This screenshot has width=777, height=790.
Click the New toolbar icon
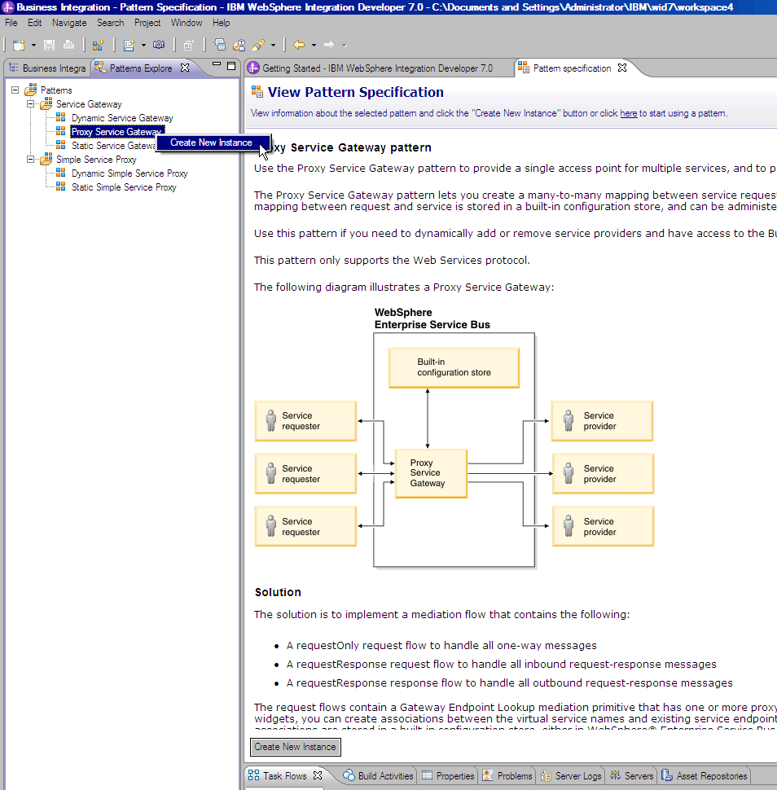(18, 45)
